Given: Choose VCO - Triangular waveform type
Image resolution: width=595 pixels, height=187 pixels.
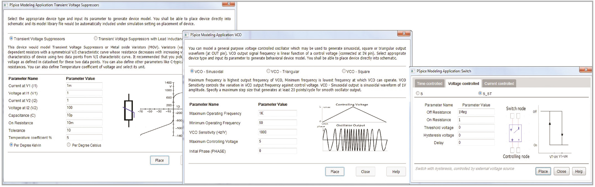Looking at the screenshot, I should tap(268, 71).
